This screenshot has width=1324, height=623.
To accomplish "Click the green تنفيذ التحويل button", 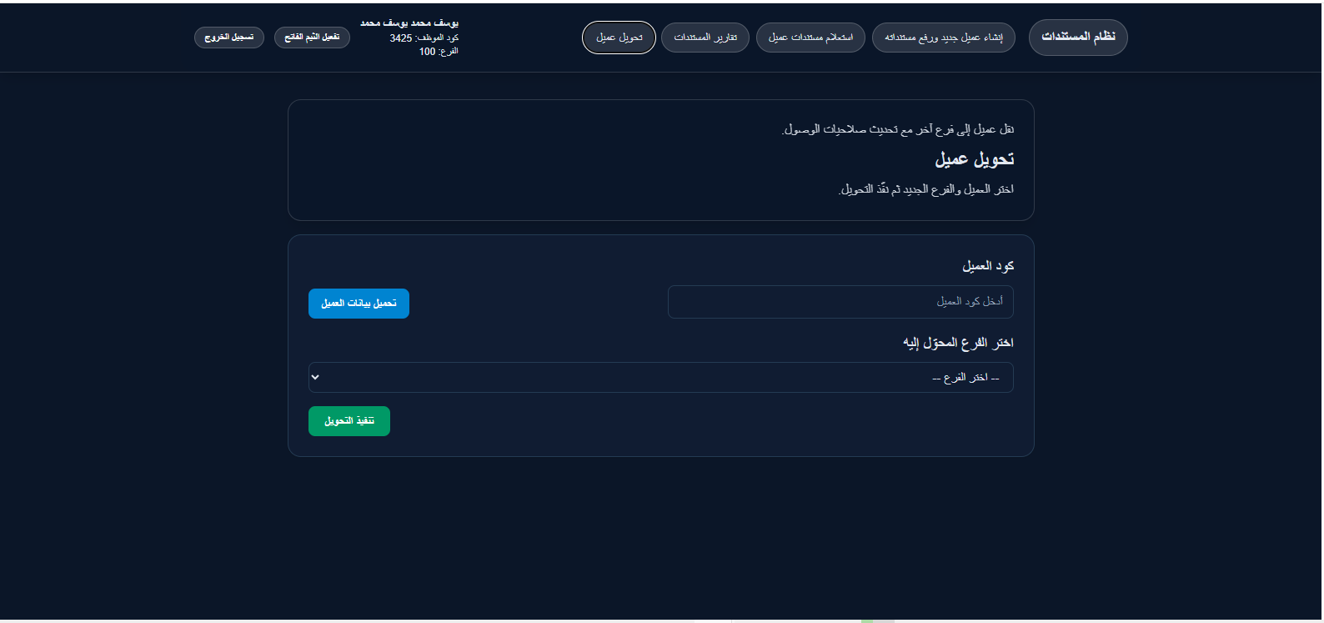I will coord(349,421).
